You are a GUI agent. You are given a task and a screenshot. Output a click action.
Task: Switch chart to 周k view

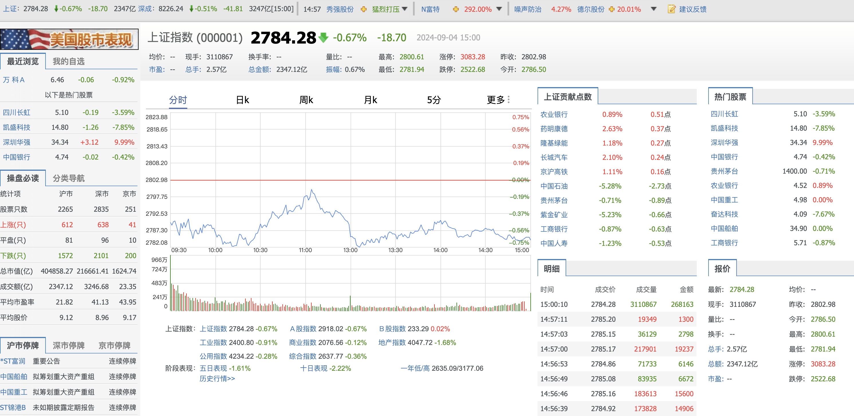[306, 100]
